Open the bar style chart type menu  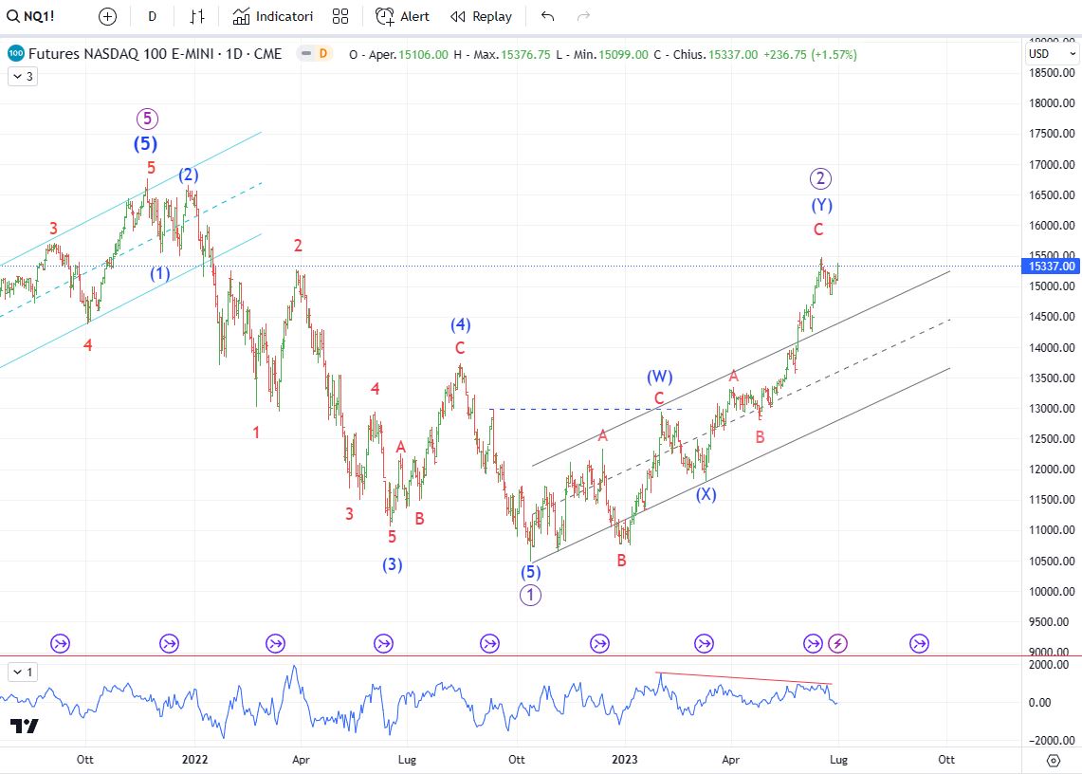point(197,16)
